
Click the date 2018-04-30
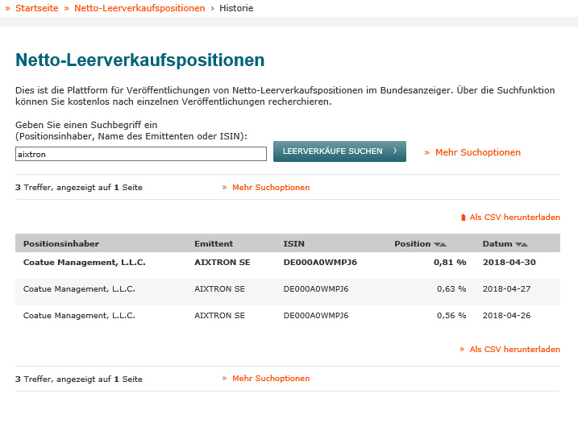509,263
